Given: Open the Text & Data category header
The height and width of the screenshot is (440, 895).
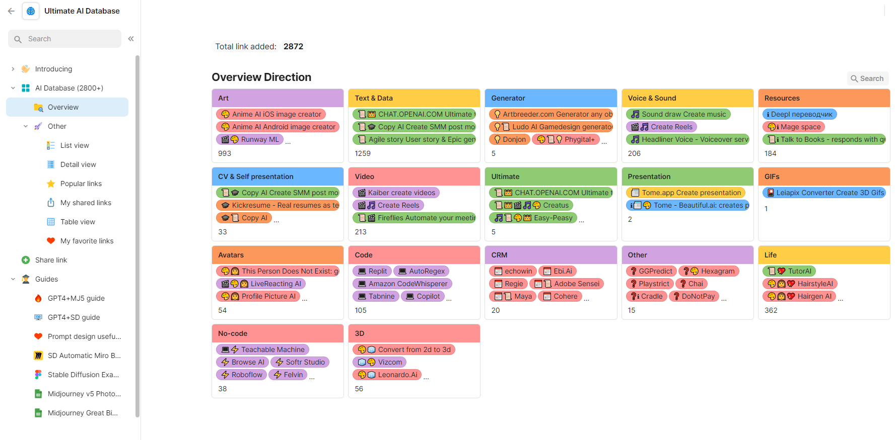Looking at the screenshot, I should (x=414, y=98).
